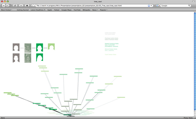
Task: Select the dark green long-haired female silhouette
Action: click(x=39, y=57)
